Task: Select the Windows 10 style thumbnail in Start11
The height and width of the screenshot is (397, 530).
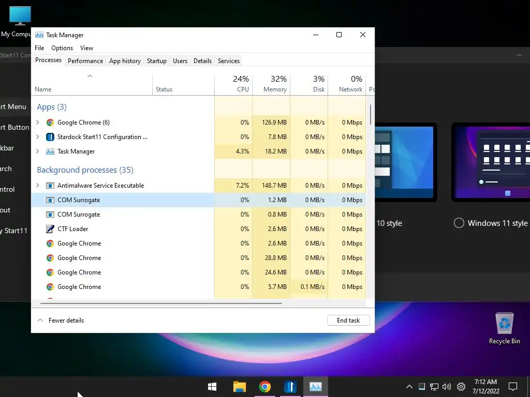Action: 406,162
